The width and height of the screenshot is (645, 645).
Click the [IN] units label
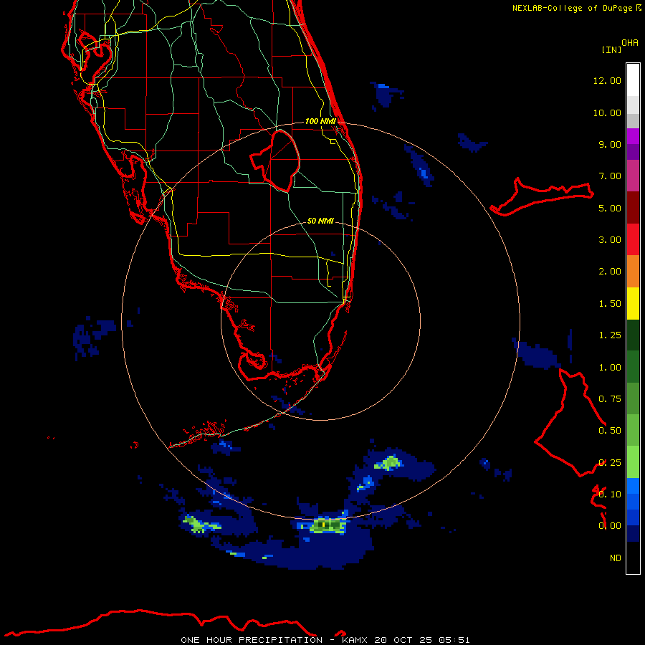(x=611, y=49)
